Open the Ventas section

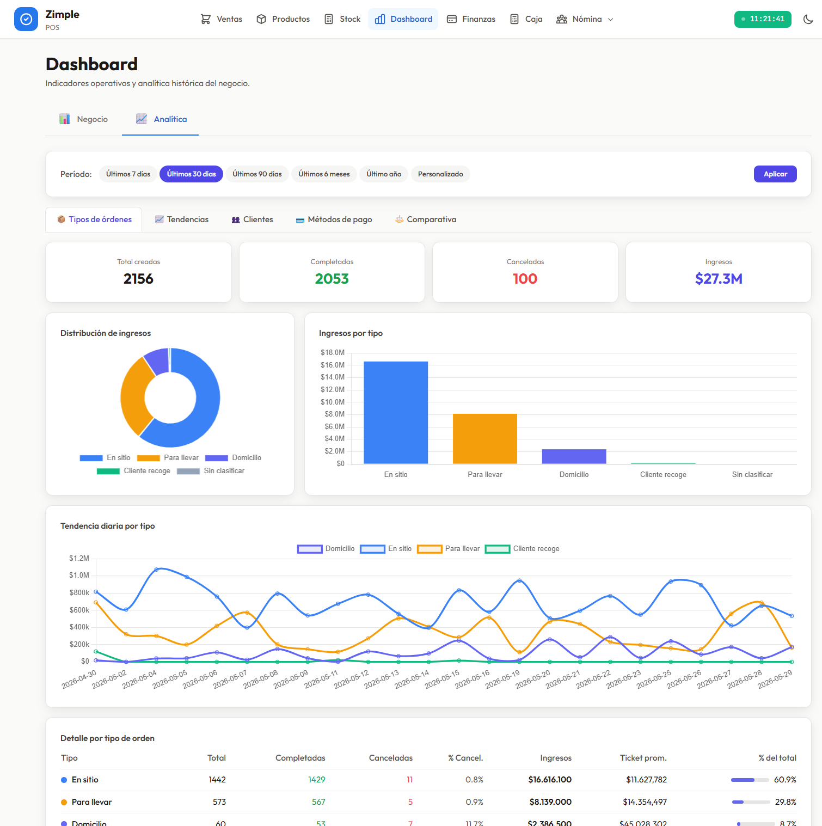pyautogui.click(x=222, y=19)
